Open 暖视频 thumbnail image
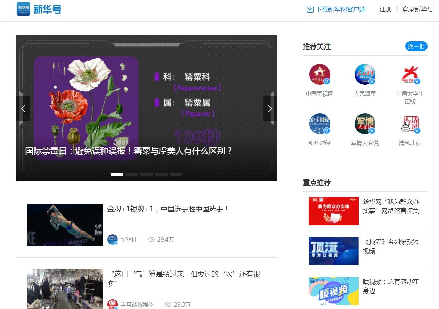Viewport: 439px width, 309px height. coord(334,291)
